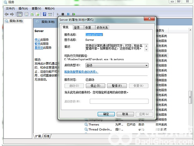Open the 文件(F) menu

[x=10, y=9]
